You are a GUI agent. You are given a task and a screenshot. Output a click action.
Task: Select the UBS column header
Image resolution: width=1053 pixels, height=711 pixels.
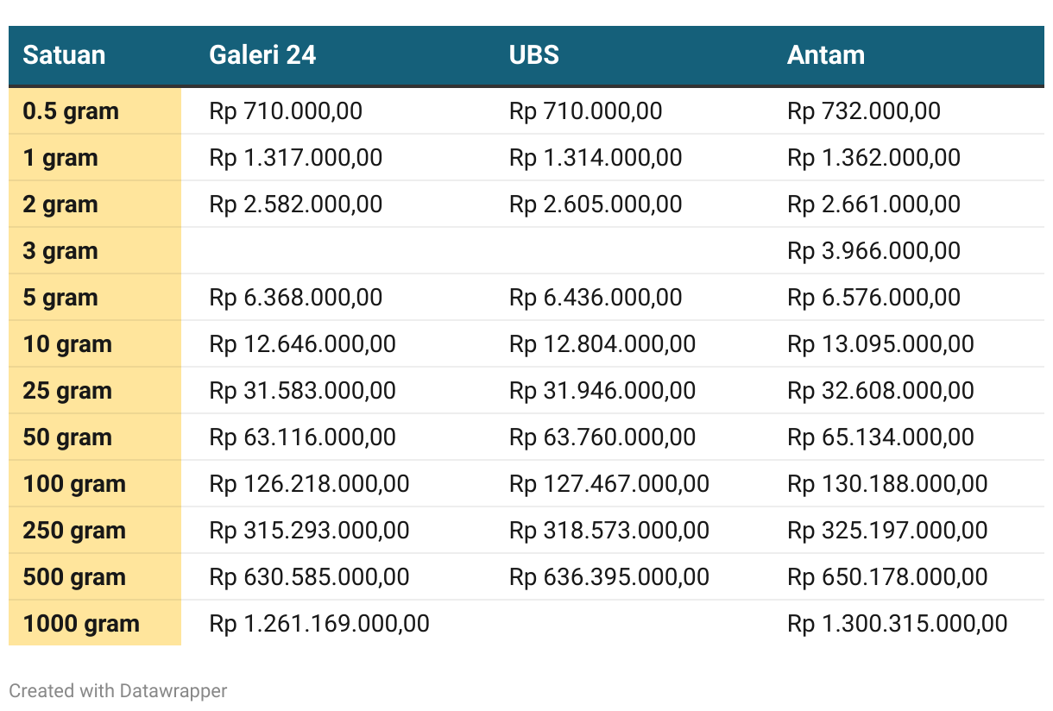pyautogui.click(x=534, y=55)
